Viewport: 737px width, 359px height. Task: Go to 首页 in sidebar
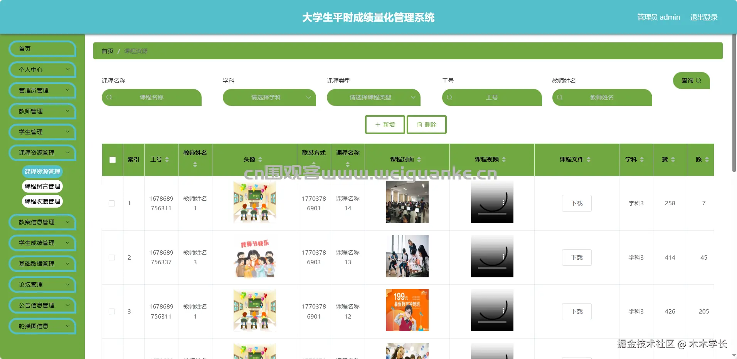point(42,49)
